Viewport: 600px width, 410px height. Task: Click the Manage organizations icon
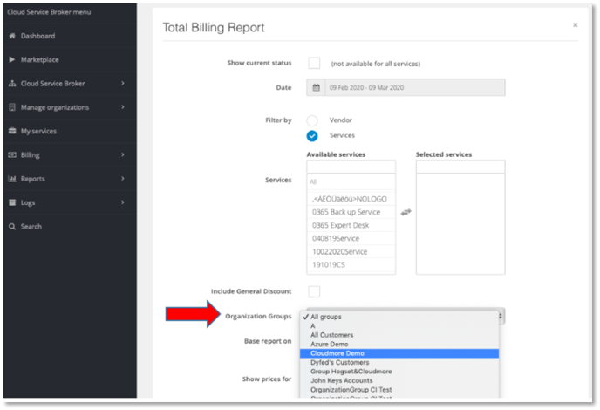tap(12, 107)
